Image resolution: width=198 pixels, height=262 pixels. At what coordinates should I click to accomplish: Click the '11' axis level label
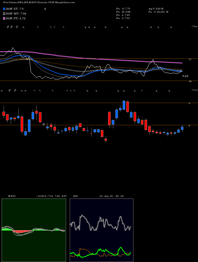(190, 59)
